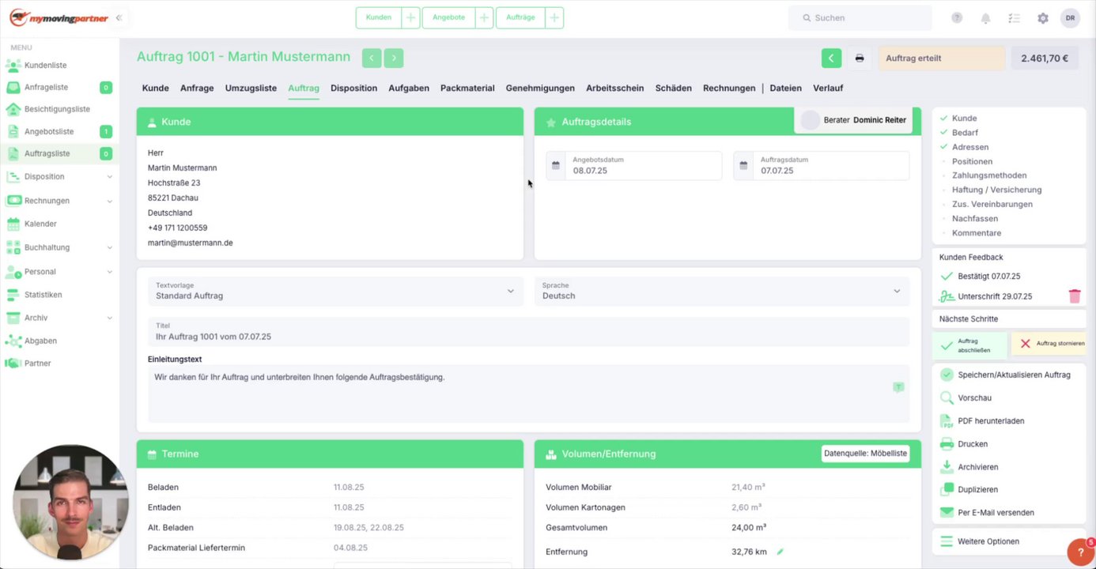Open Textvorlage dropdown Standard Auftrag
Screen dimensions: 1096x569
point(335,291)
